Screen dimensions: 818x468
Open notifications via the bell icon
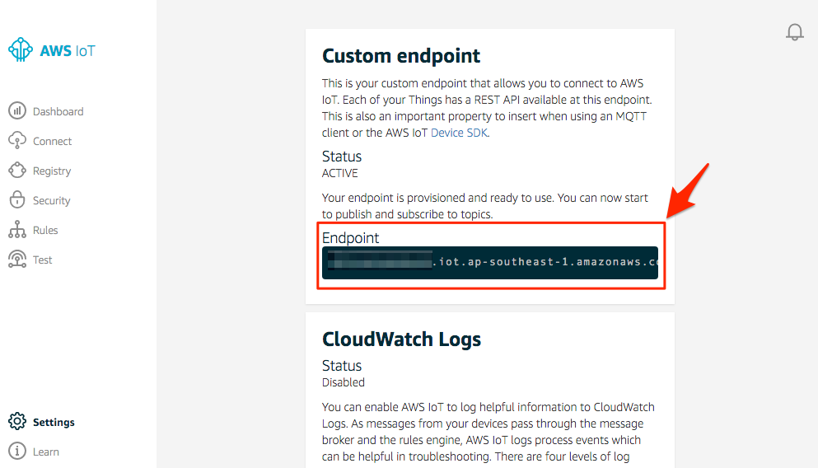click(795, 32)
